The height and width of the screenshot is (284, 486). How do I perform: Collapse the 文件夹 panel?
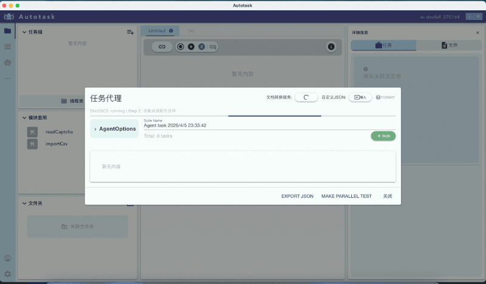[24, 203]
